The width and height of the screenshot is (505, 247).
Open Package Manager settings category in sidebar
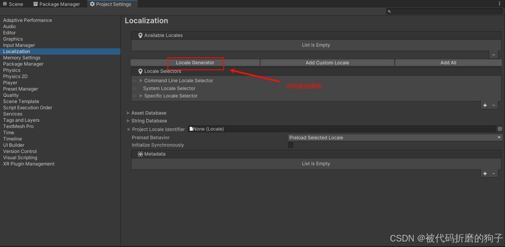tap(23, 64)
